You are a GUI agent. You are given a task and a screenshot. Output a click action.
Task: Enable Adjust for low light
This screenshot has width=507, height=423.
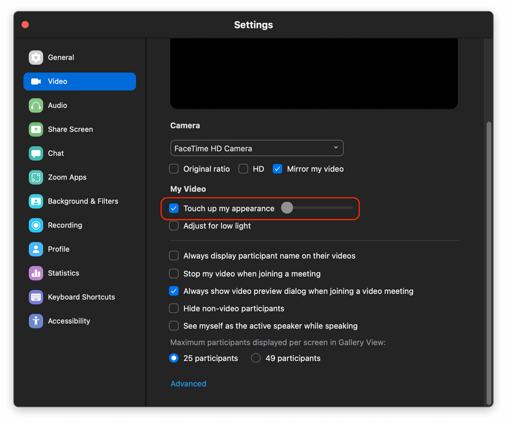pyautogui.click(x=174, y=226)
